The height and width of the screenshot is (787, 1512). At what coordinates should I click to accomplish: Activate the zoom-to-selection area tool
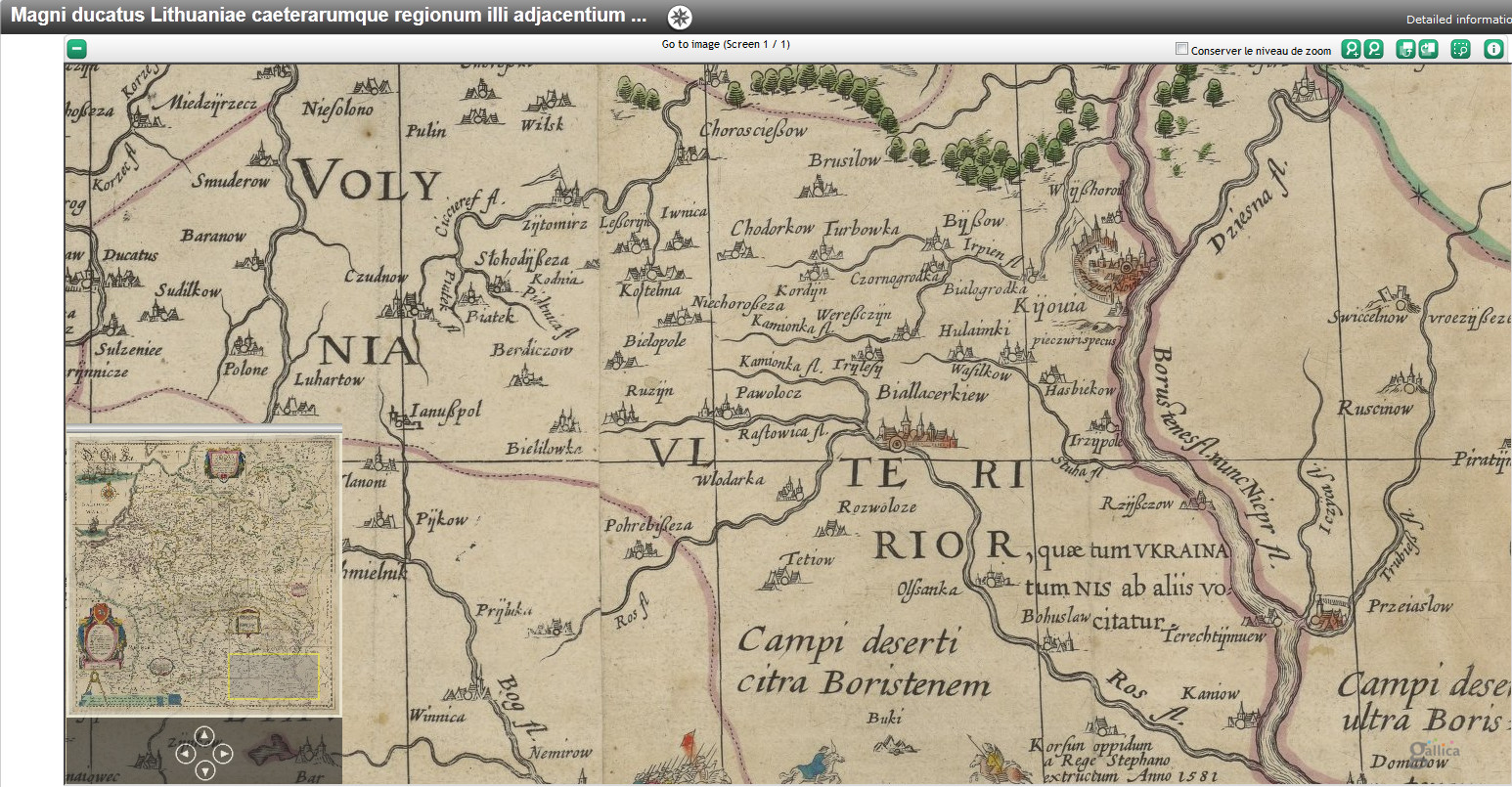(x=1461, y=49)
